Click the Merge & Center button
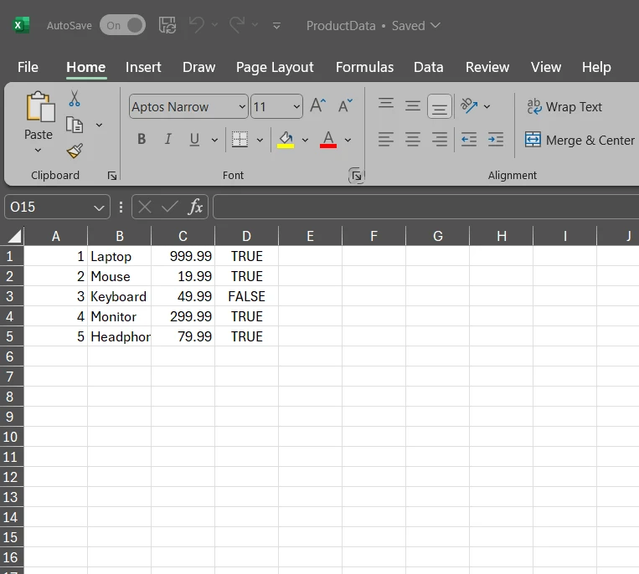Screen dimensions: 639x574 pos(580,141)
